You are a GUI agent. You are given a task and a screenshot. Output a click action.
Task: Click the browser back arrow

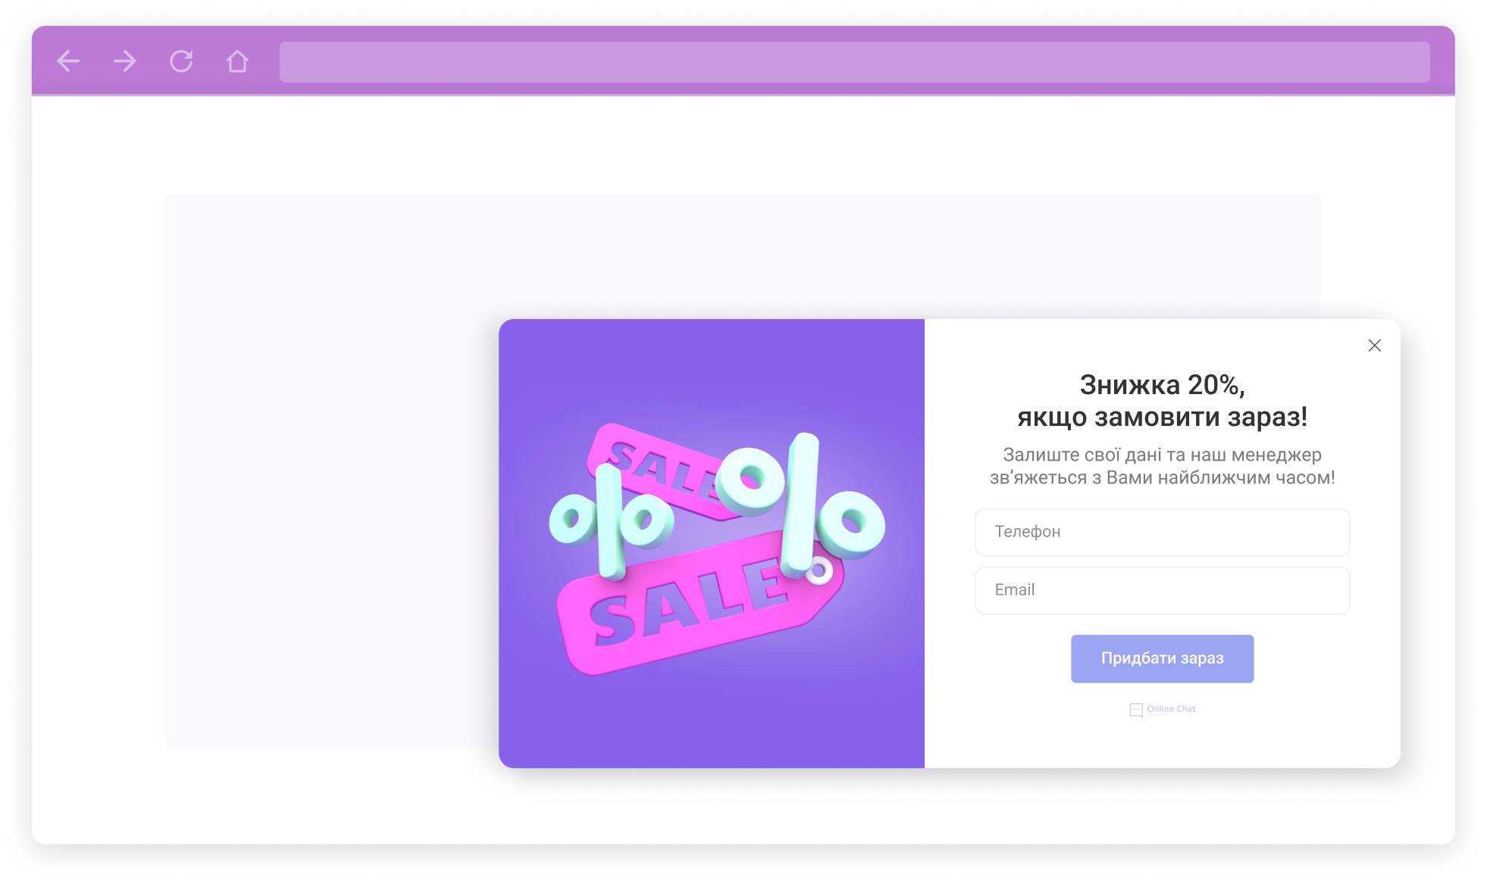[x=68, y=61]
